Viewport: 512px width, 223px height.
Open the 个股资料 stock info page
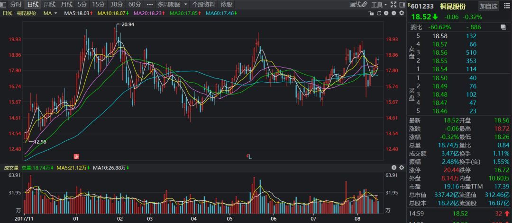[203, 4]
